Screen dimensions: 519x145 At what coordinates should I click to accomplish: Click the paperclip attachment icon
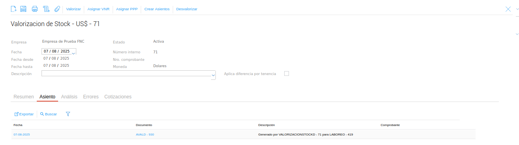pyautogui.click(x=57, y=9)
